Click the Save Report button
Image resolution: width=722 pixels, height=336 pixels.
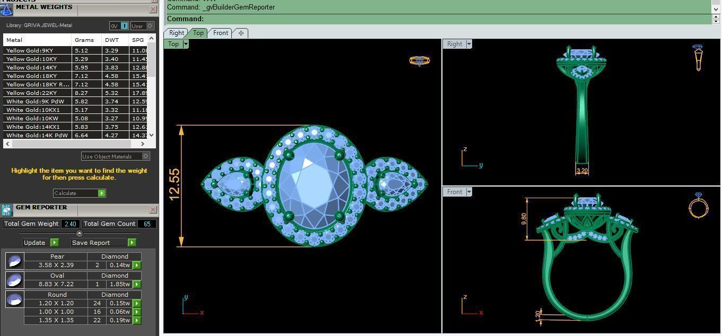click(x=103, y=242)
